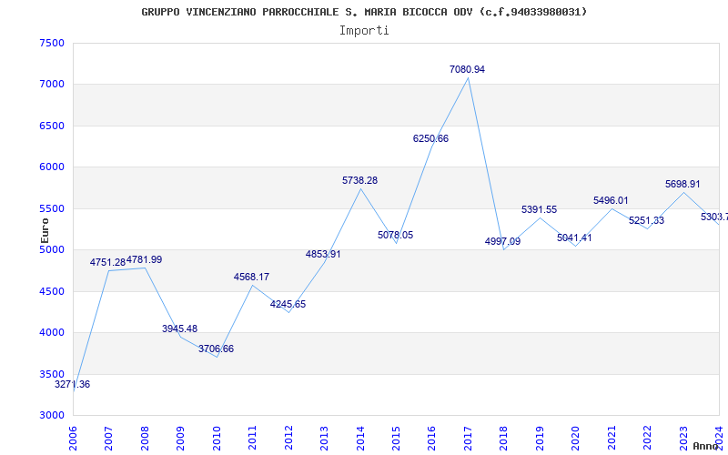The height and width of the screenshot is (455, 728).
Task: Click the 3500 y-axis tick label
Action: click(52, 374)
